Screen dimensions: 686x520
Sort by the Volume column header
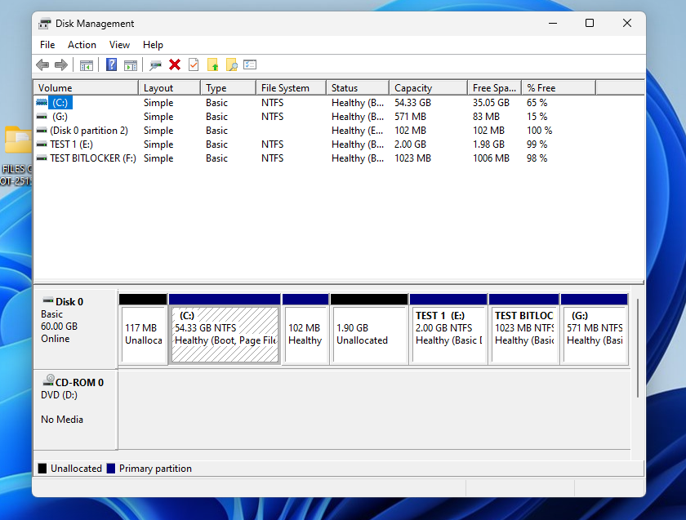click(x=87, y=88)
